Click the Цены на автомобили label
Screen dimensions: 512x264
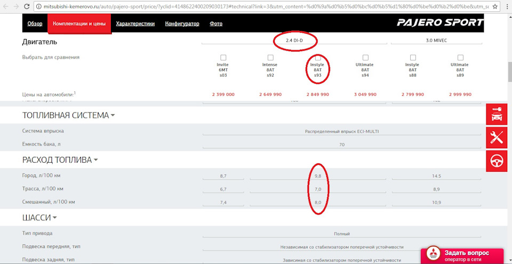click(49, 94)
